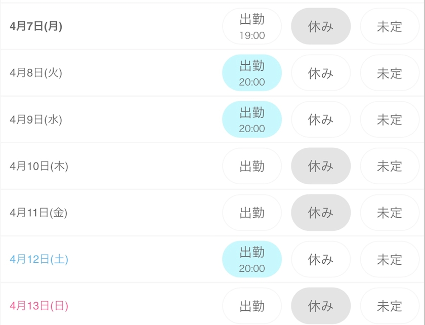Choose 休み for 4月12日(土)
Screen dimensions: 425x325
(321, 259)
